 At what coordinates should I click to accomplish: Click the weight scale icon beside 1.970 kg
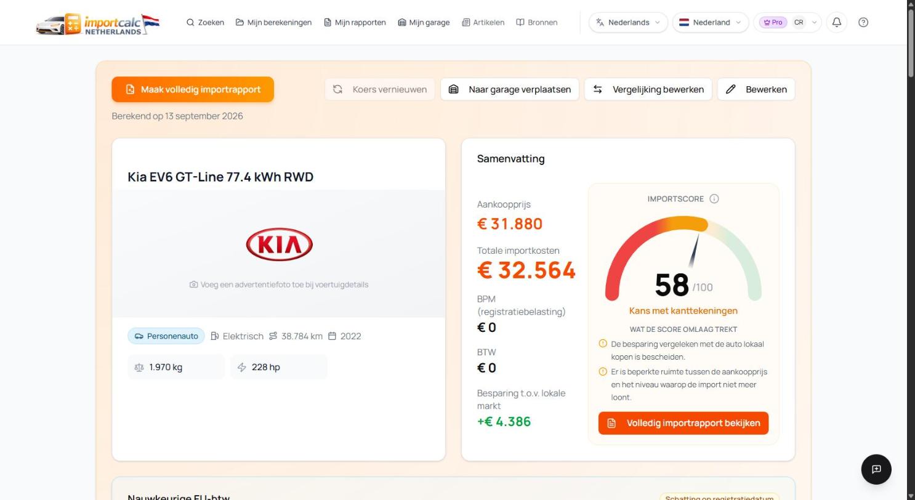[x=139, y=367]
